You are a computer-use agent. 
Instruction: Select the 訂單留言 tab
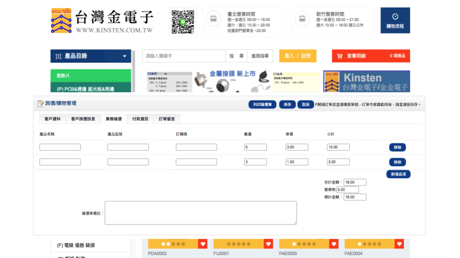[167, 119]
